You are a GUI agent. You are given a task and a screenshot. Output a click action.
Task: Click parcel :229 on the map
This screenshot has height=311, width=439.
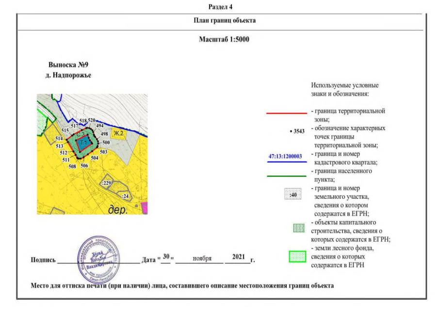click(106, 183)
